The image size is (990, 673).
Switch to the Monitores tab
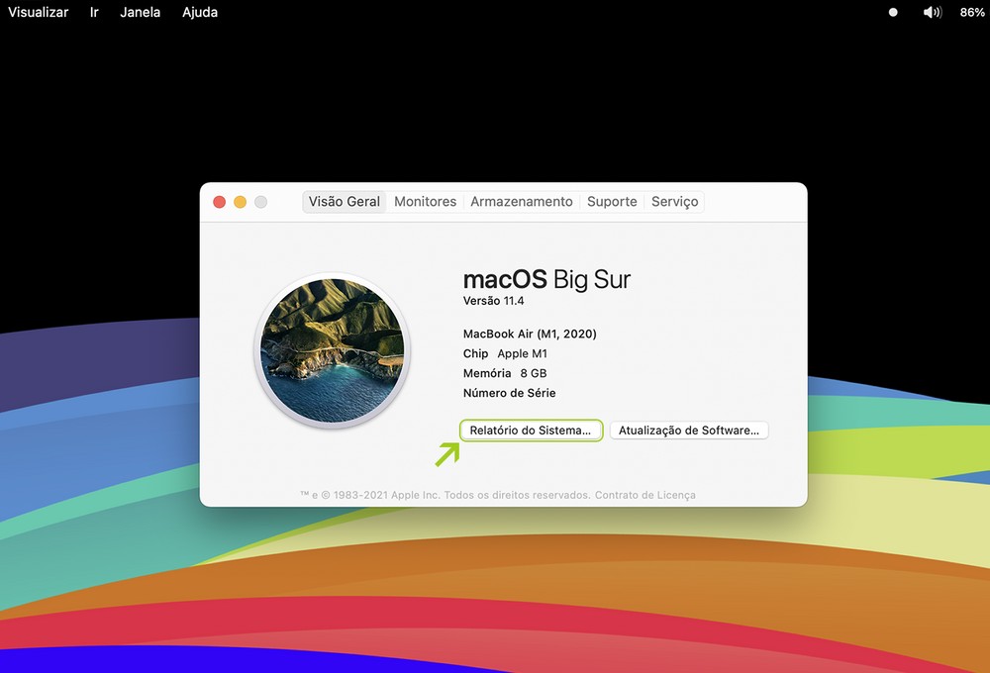[426, 202]
